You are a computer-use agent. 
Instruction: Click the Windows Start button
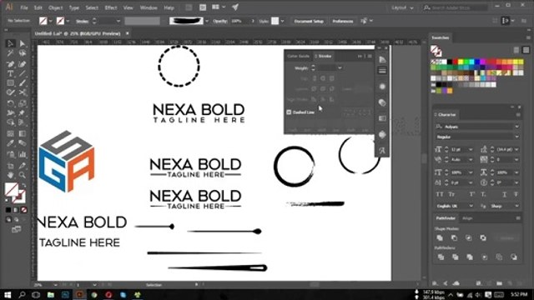click(8, 294)
